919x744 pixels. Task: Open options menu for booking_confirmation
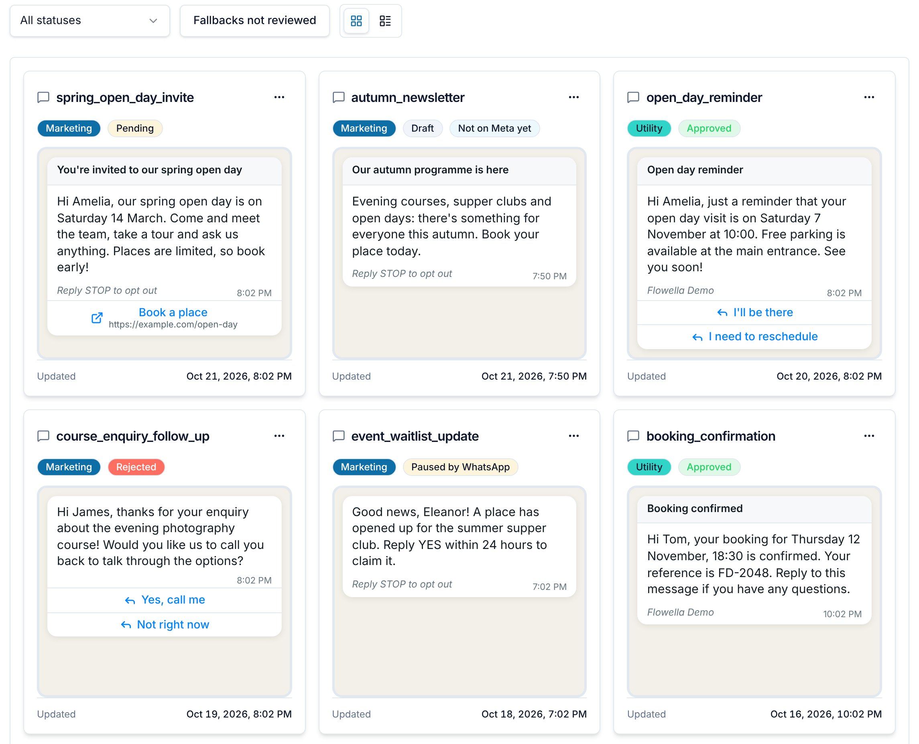tap(869, 436)
